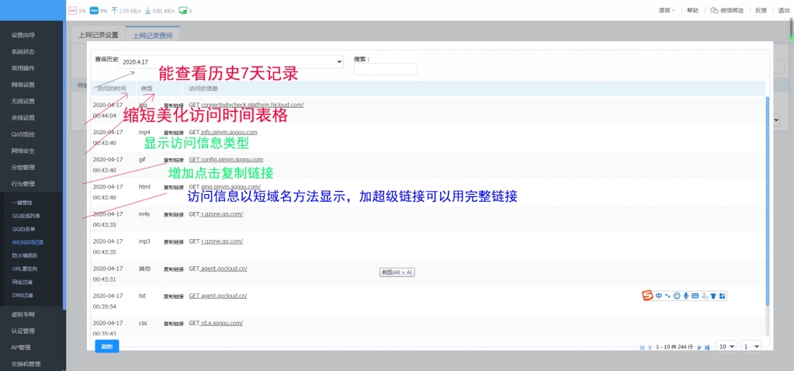Open the page number dropdown showing 1
The height and width of the screenshot is (371, 794).
point(750,346)
